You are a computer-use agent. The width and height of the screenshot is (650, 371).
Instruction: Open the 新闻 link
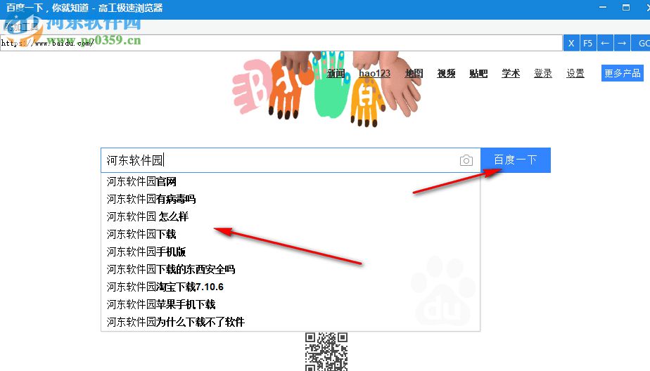(x=336, y=74)
